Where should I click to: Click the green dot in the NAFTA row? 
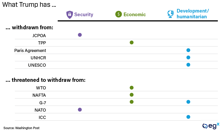[131, 95]
